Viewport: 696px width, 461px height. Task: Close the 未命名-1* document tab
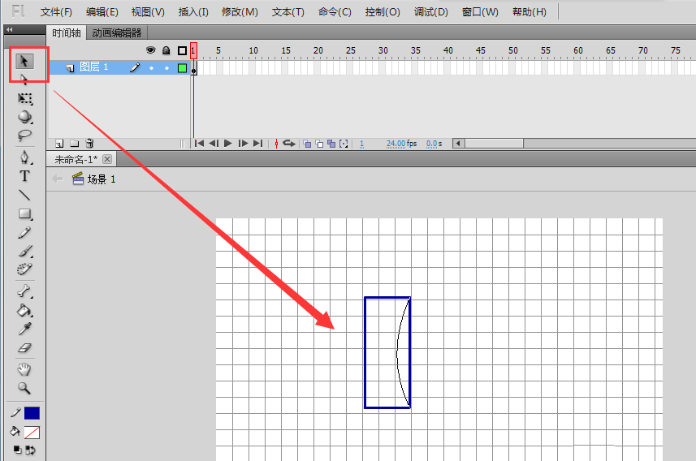pos(107,159)
